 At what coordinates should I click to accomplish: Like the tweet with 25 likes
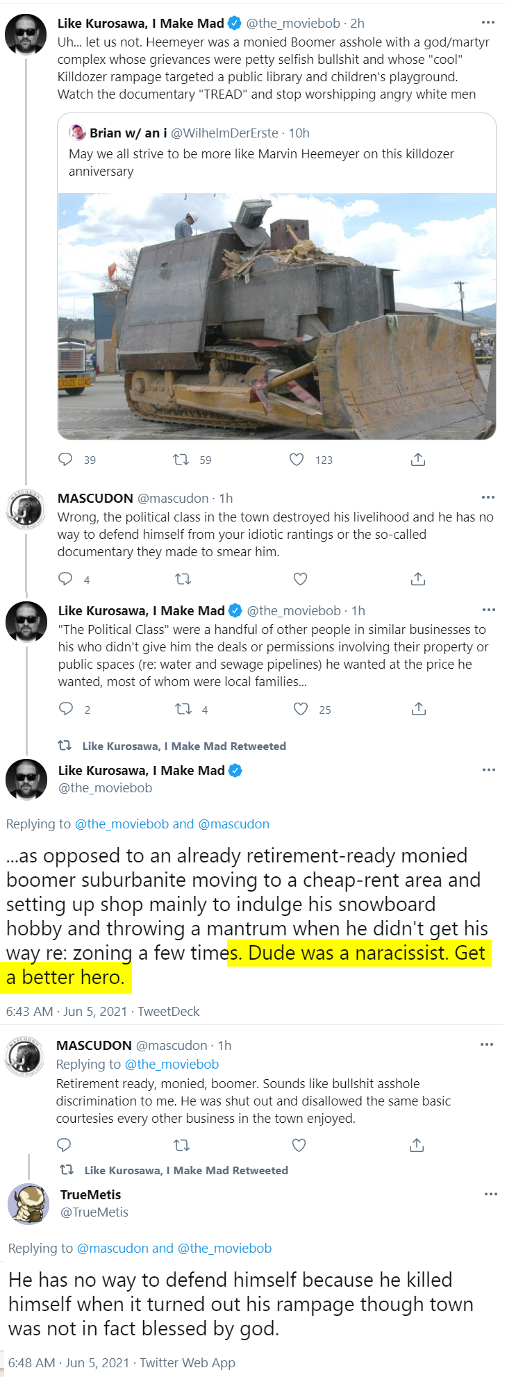coord(301,708)
